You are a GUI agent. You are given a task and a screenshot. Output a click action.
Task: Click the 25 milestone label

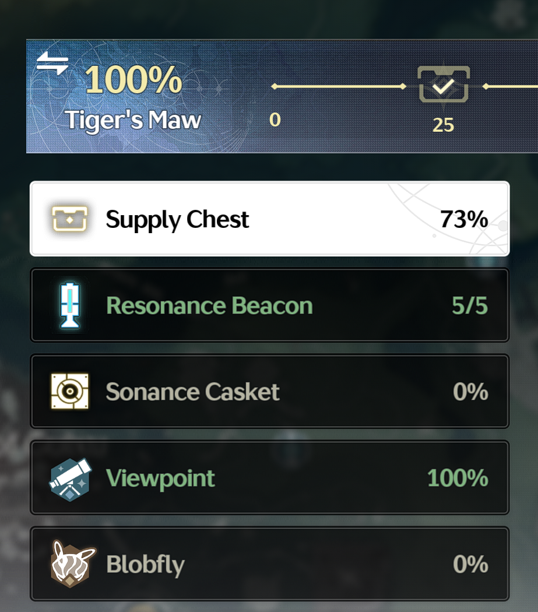pyautogui.click(x=443, y=125)
